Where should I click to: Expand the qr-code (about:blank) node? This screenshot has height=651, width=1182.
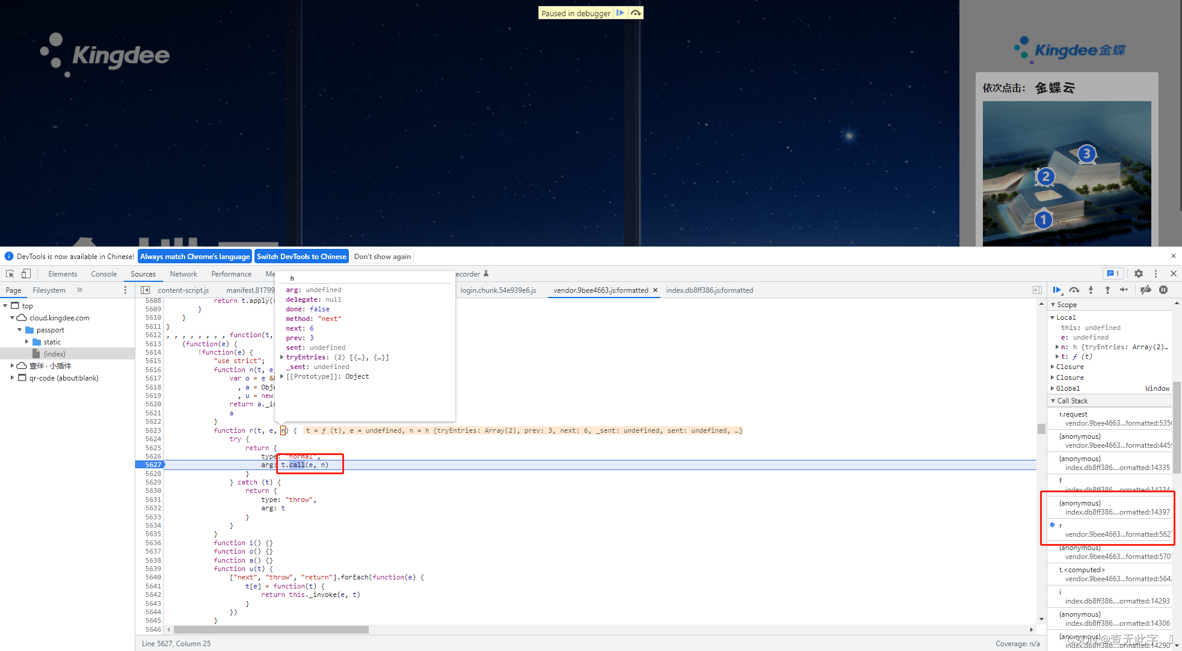pos(12,378)
